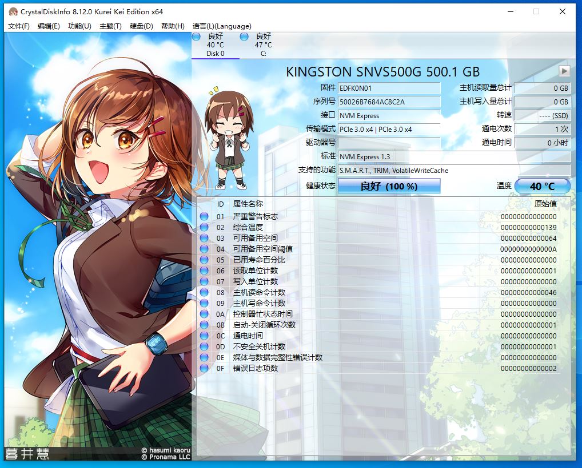The width and height of the screenshot is (582, 468).
Task: Open the 文件(F) menu
Action: pos(19,26)
